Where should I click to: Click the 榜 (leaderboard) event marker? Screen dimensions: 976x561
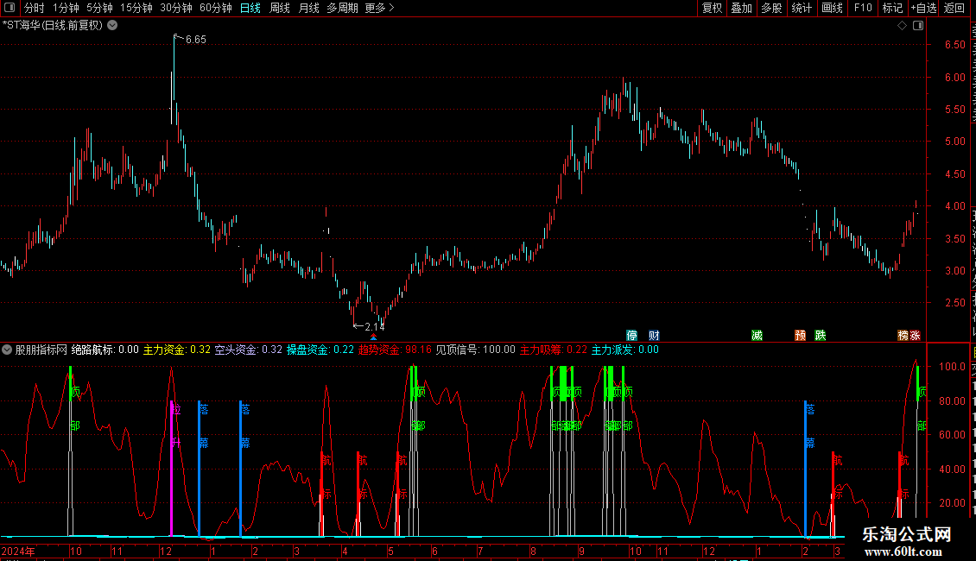point(903,335)
